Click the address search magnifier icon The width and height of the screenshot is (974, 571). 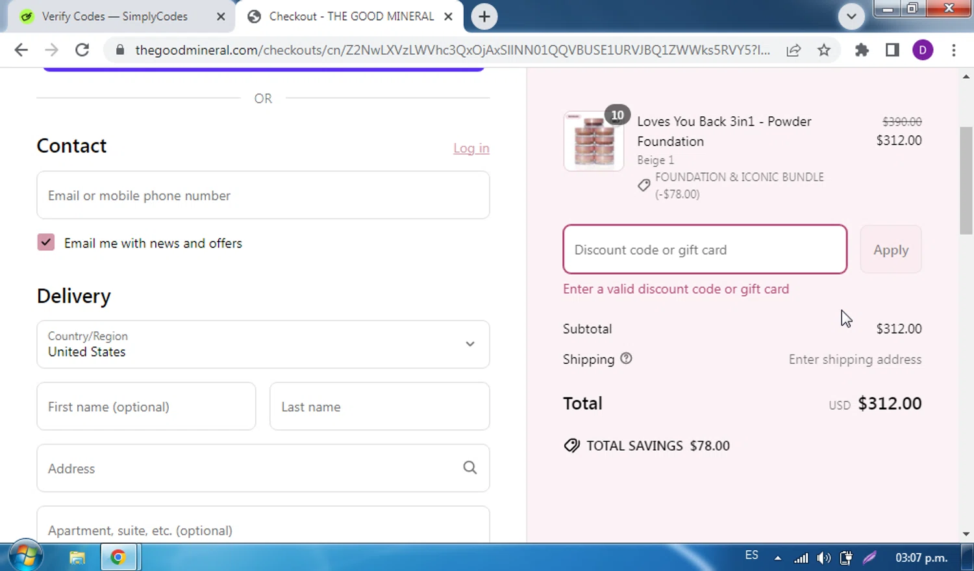(470, 468)
